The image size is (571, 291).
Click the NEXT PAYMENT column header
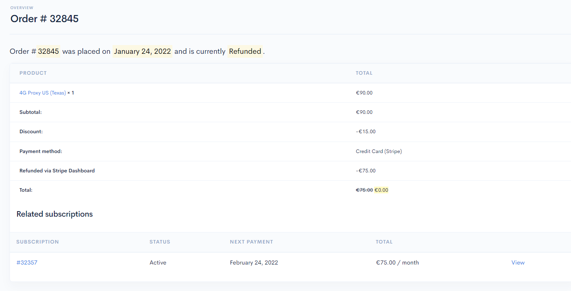tap(251, 242)
